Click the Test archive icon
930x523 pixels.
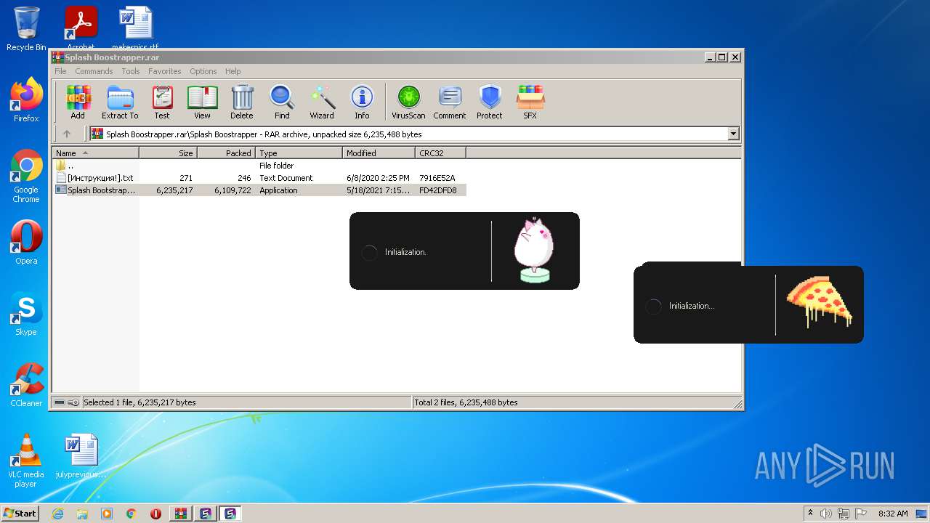click(x=162, y=102)
